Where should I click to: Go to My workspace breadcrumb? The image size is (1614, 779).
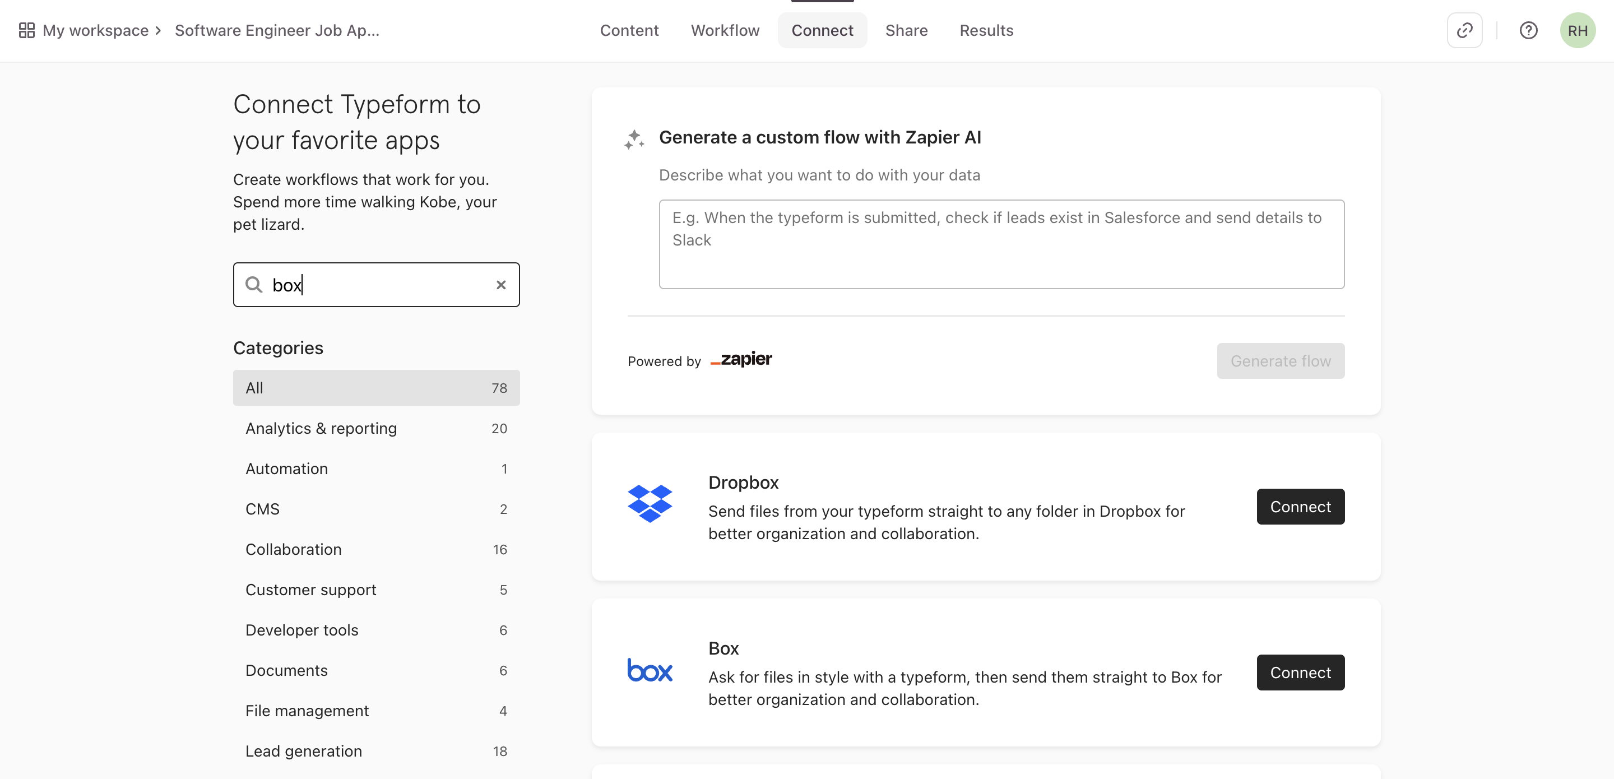(95, 30)
